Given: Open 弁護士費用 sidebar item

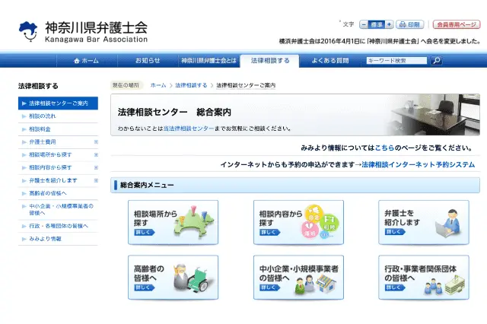Looking at the screenshot, I should [43, 141].
